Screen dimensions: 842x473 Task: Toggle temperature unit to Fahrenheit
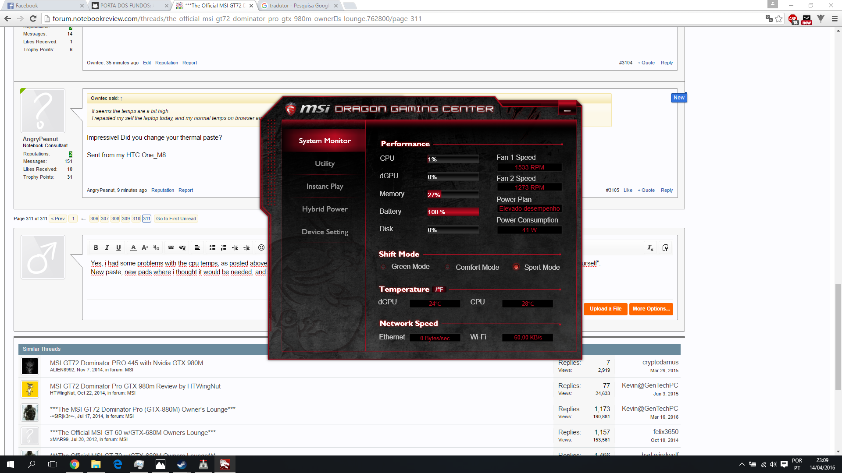(x=439, y=289)
